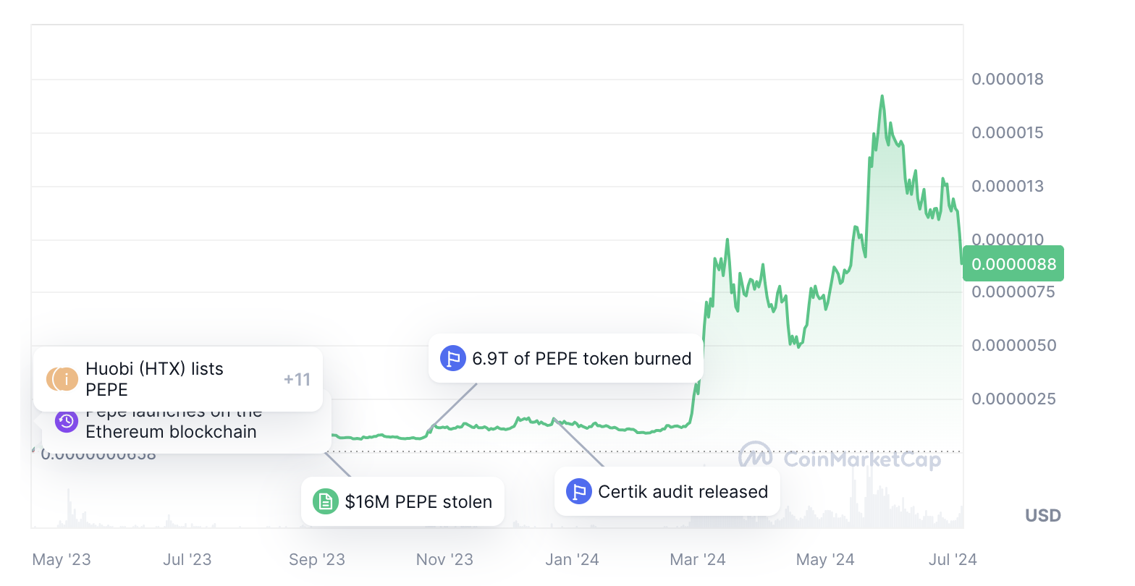Click the green document icon by $16M stolen
The image size is (1135, 586).
pyautogui.click(x=326, y=501)
